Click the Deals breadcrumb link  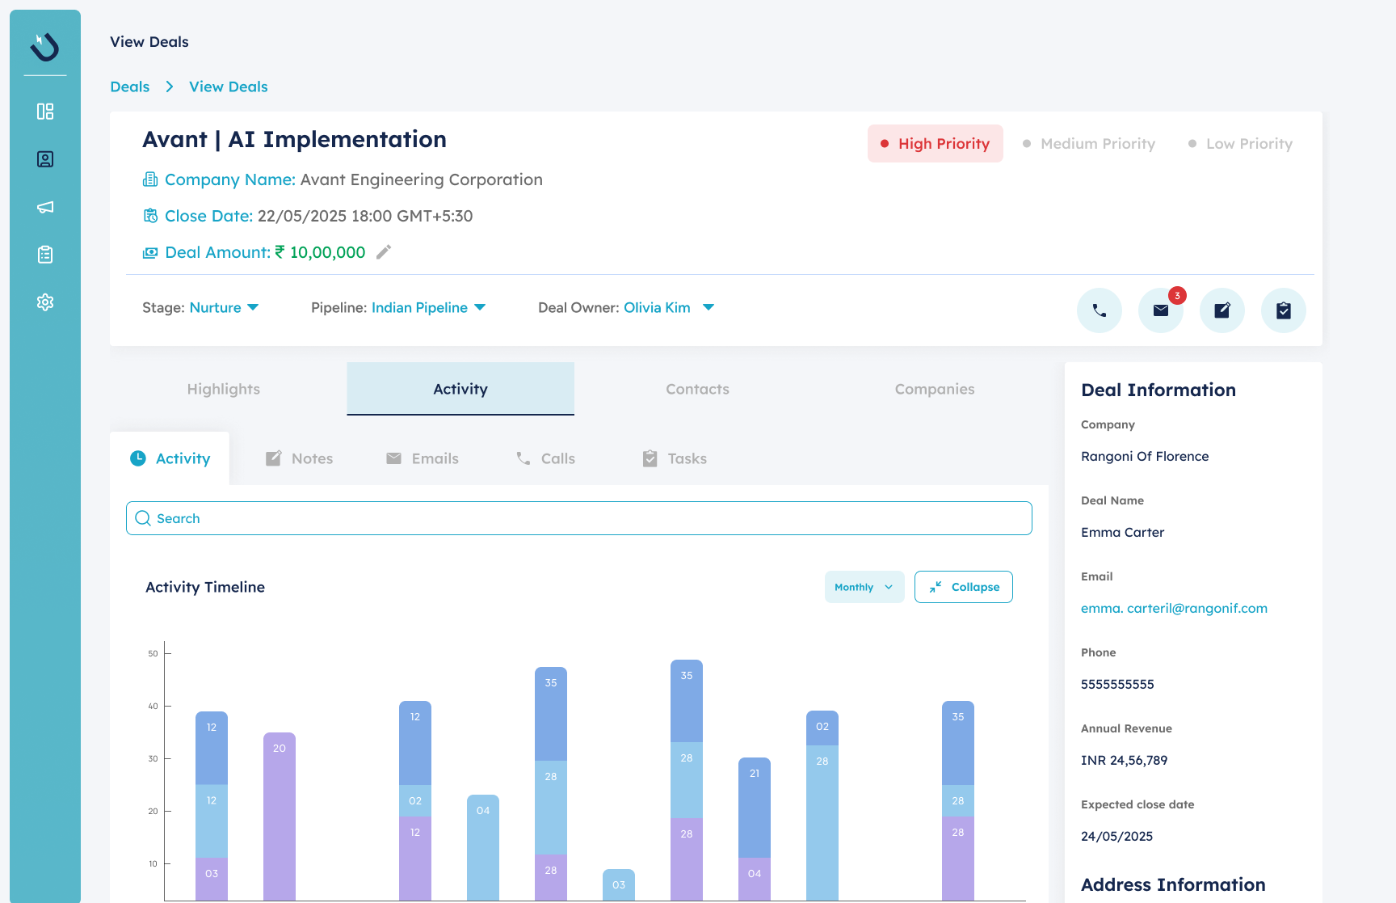point(130,87)
